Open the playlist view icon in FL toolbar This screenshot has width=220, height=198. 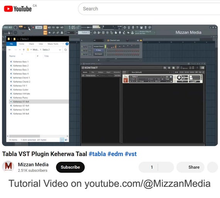pos(95,33)
